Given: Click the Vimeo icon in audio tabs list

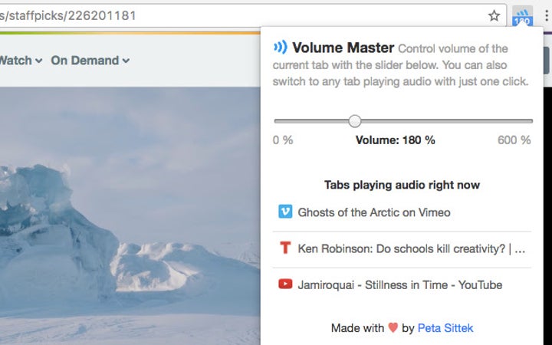Looking at the screenshot, I should pyautogui.click(x=285, y=212).
